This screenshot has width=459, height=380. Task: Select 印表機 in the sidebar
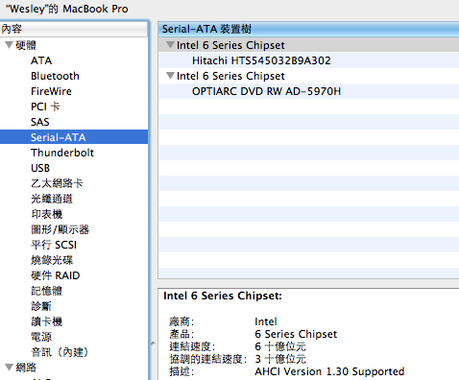[x=47, y=214]
